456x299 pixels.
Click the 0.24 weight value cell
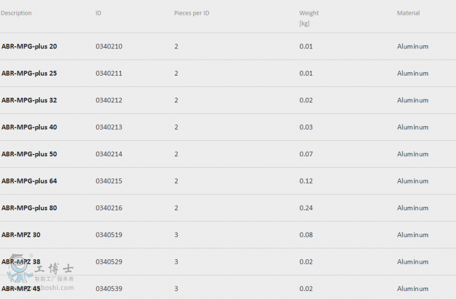[x=306, y=208]
